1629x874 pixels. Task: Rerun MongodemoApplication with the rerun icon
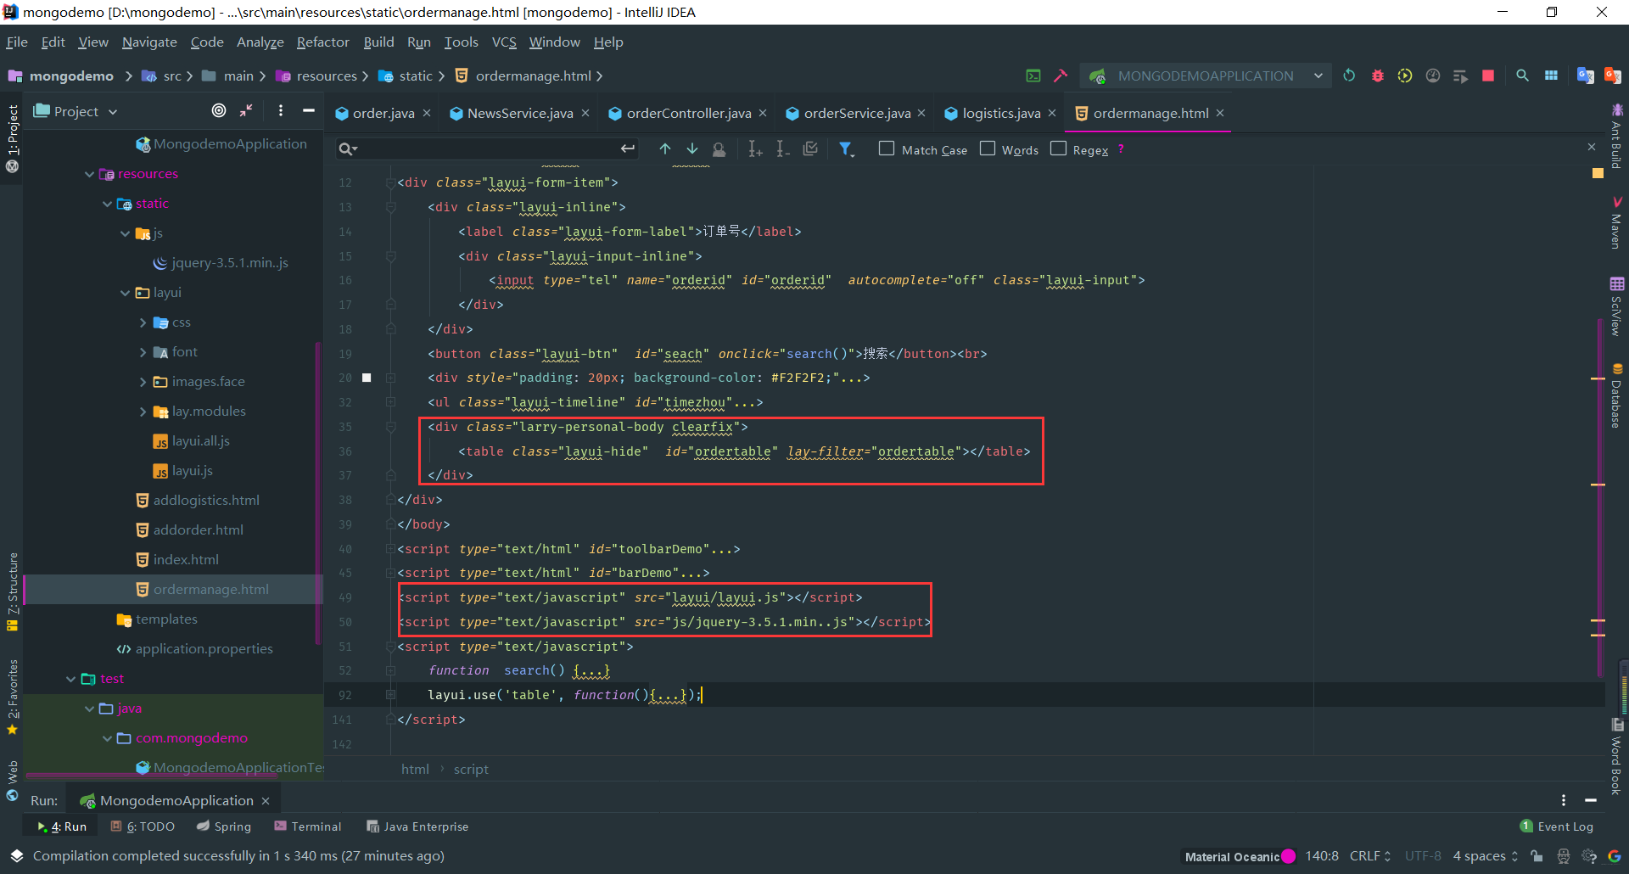pyautogui.click(x=1349, y=76)
